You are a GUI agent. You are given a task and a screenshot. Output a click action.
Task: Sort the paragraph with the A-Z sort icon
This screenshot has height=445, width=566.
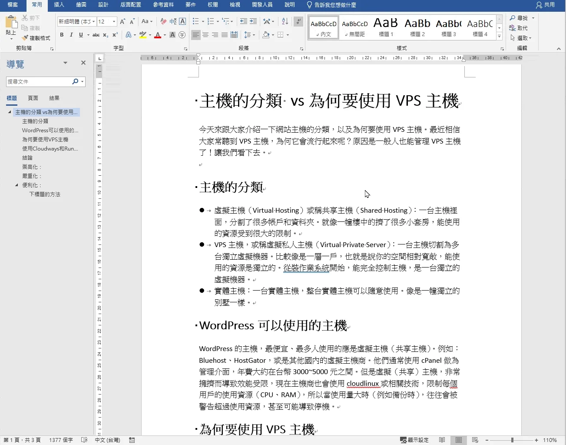[x=285, y=21]
